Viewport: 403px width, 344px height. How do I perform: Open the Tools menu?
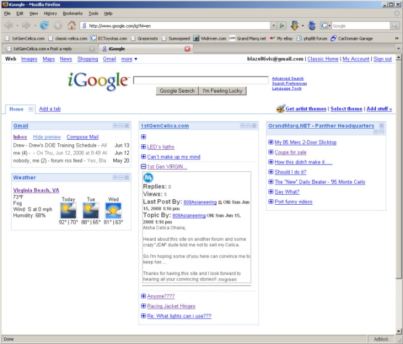point(93,13)
